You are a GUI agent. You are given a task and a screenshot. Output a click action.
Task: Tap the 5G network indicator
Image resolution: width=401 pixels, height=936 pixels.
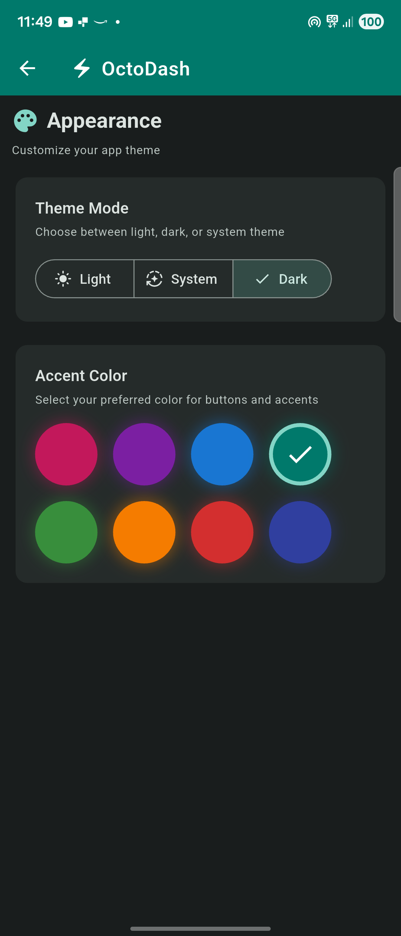pos(332,22)
